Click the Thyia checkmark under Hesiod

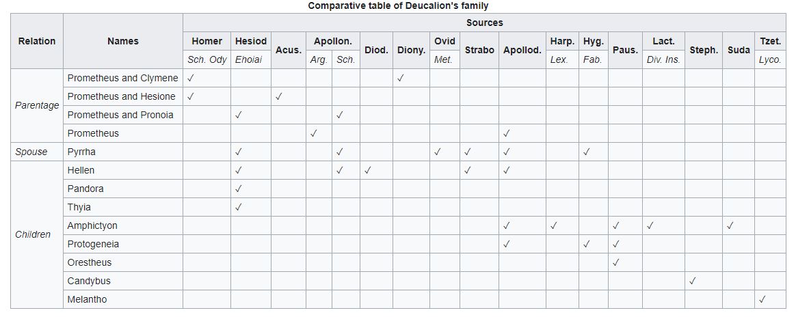pyautogui.click(x=238, y=207)
